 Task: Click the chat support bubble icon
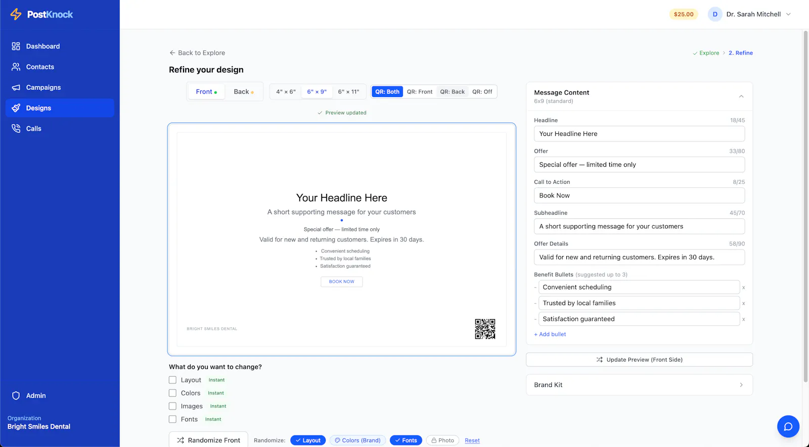(x=788, y=427)
